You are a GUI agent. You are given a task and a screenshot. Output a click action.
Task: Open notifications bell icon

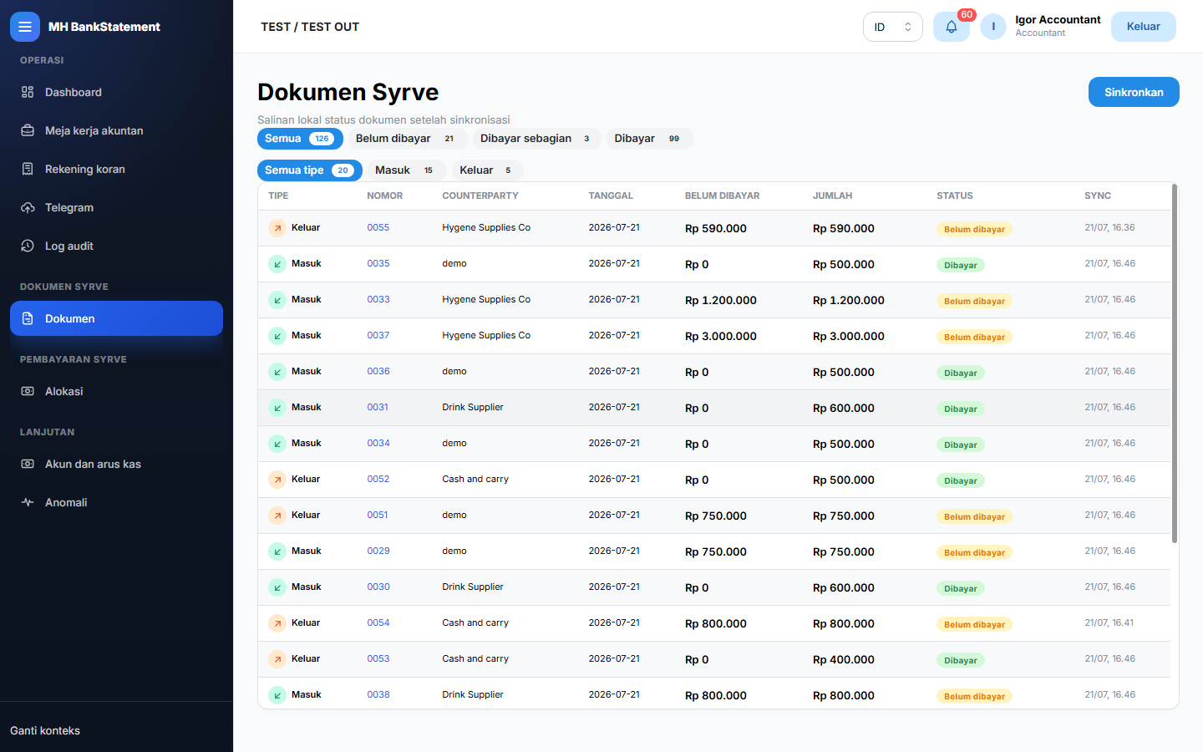(x=951, y=27)
